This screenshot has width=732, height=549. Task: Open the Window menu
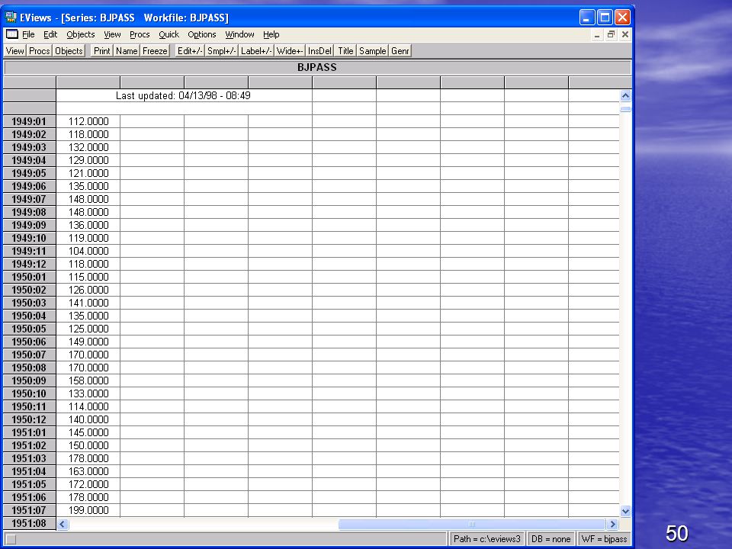click(239, 34)
